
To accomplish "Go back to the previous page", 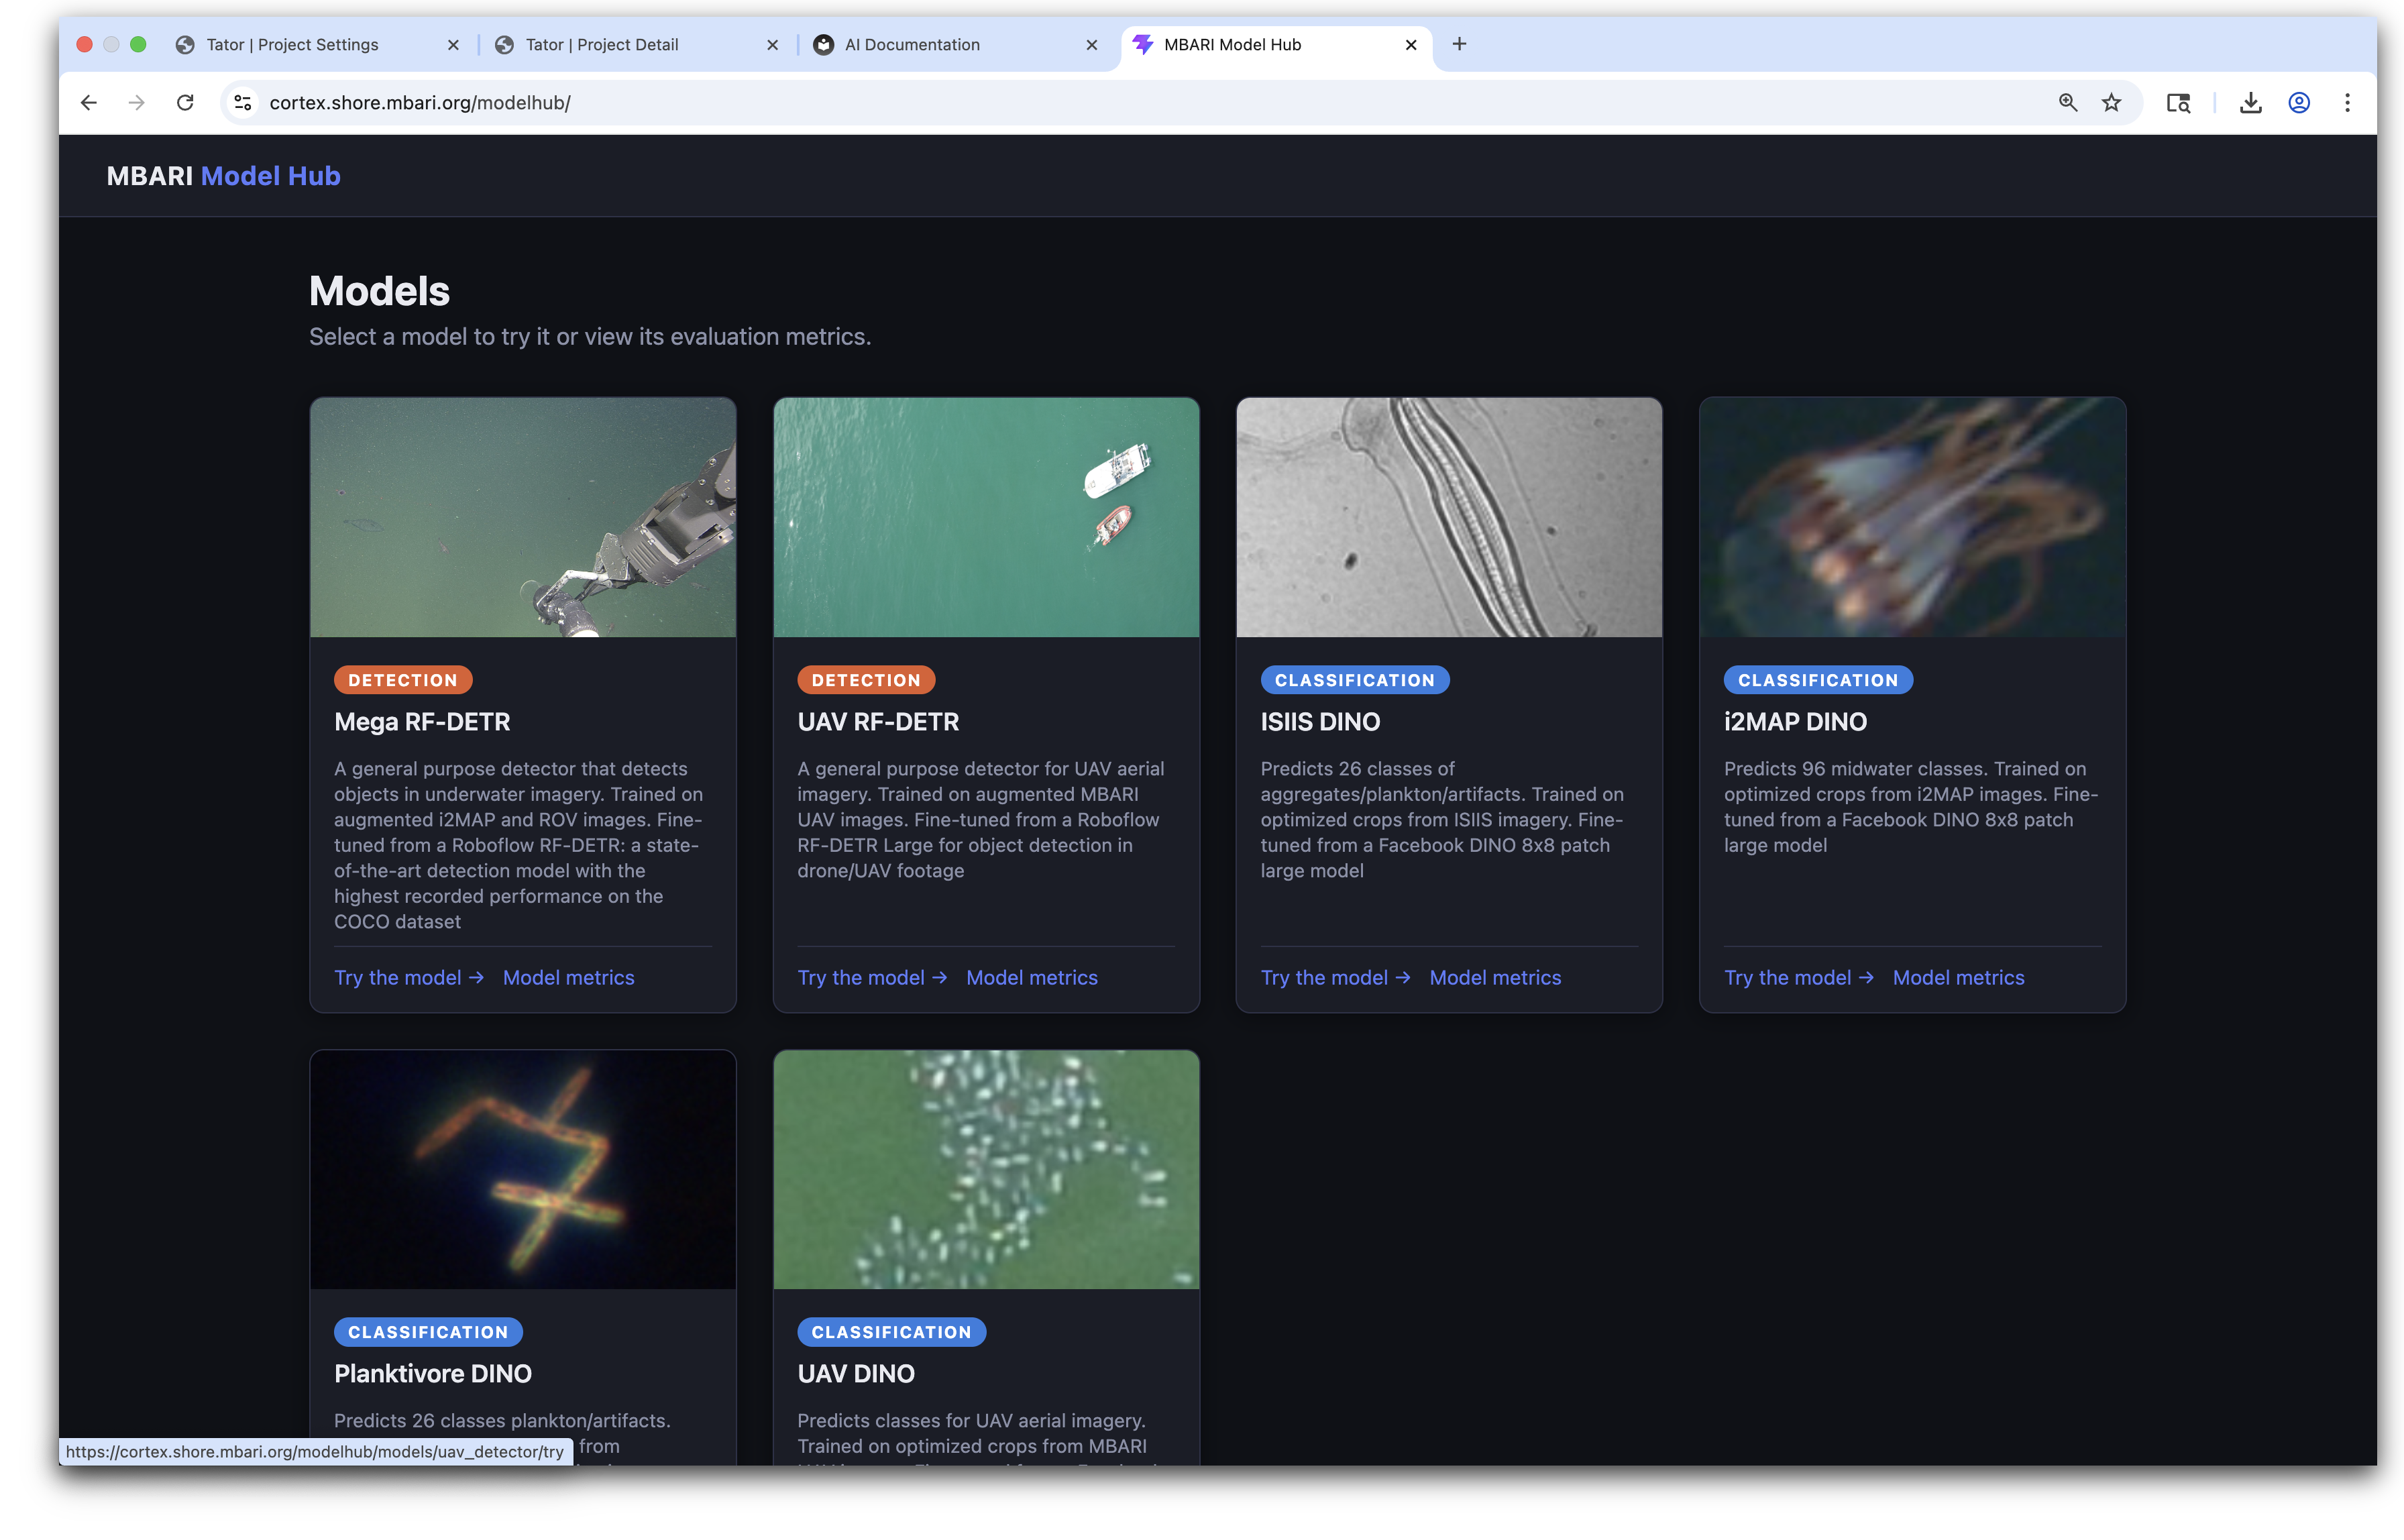I will click(89, 103).
